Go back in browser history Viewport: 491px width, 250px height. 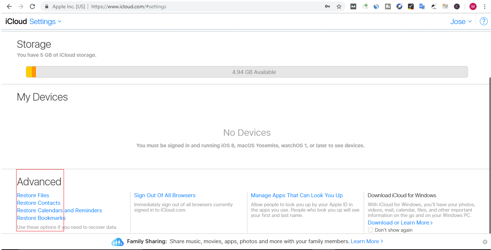[x=9, y=6]
